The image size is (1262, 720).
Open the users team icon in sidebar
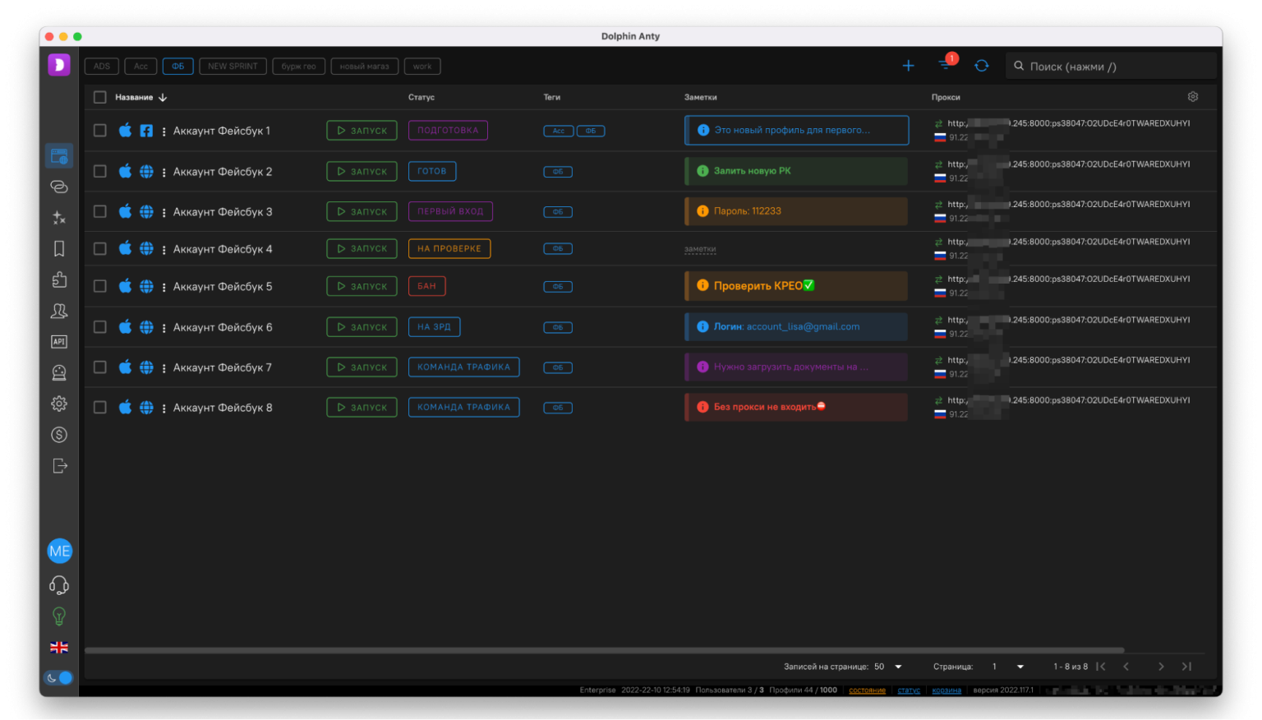pyautogui.click(x=59, y=311)
